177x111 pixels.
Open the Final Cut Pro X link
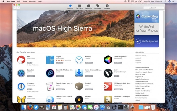(140, 74)
